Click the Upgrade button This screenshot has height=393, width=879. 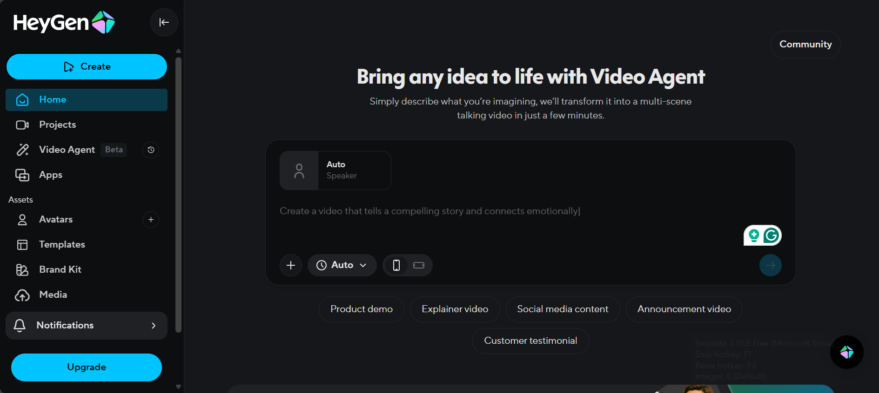tap(87, 367)
